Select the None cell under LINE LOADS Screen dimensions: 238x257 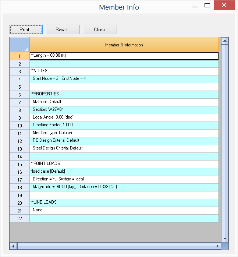(124, 211)
